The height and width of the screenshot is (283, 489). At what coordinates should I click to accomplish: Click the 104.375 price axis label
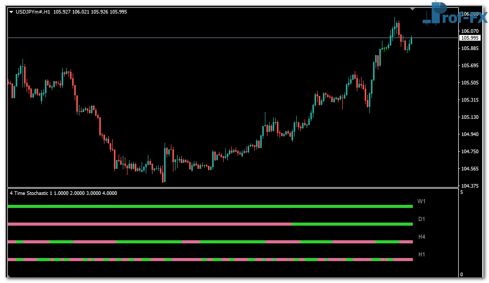pos(470,186)
